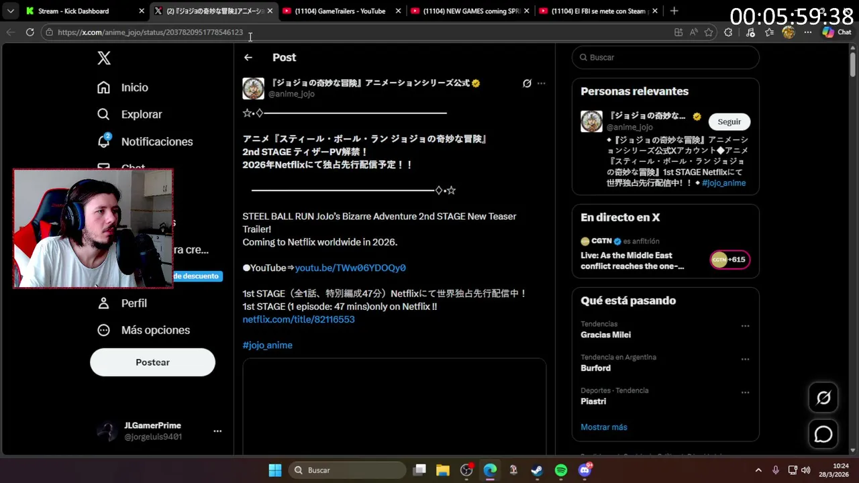The width and height of the screenshot is (859, 483).
Task: Open Notificaciones in the X sidebar
Action: pyautogui.click(x=145, y=142)
